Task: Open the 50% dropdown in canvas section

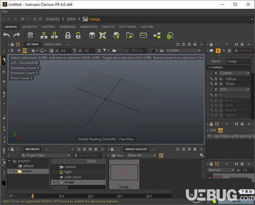Action: 234,89
